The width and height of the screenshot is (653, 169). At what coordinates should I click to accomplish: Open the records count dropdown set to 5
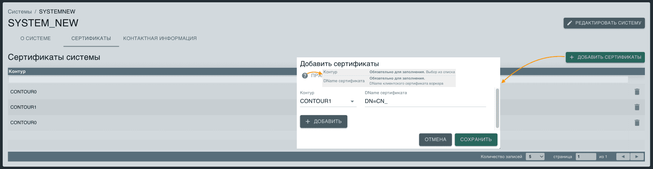[536, 157]
